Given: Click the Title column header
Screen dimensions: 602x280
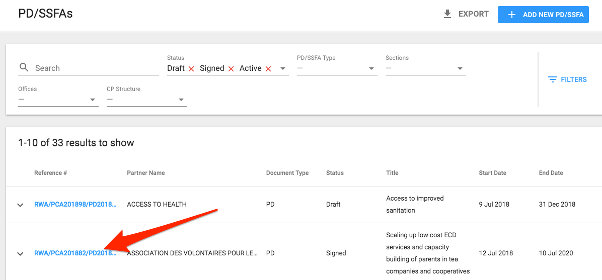Looking at the screenshot, I should pyautogui.click(x=393, y=173).
